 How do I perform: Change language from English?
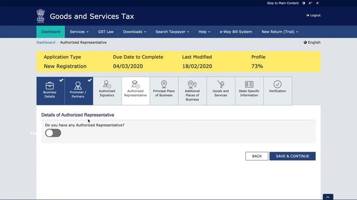[x=312, y=42]
